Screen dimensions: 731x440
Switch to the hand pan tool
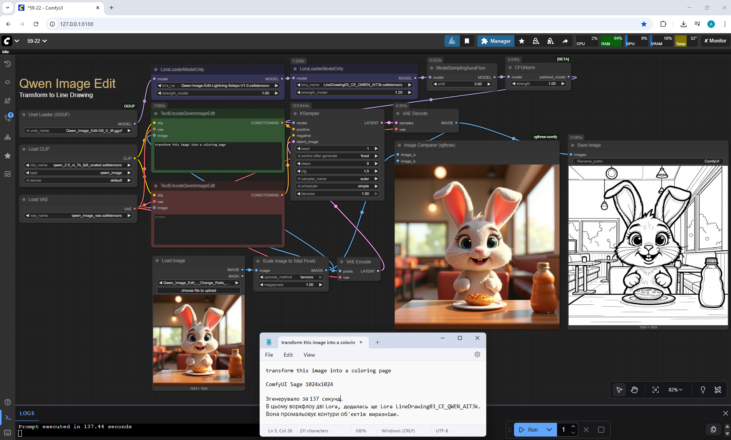tap(634, 390)
